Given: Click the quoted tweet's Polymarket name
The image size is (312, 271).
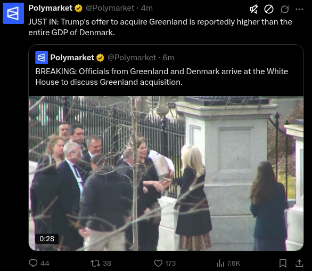Looking at the screenshot, I should (x=72, y=58).
